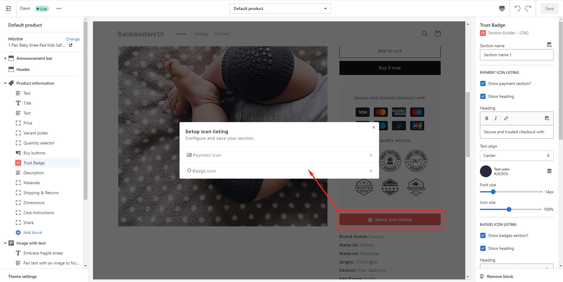The height and width of the screenshot is (282, 563).
Task: Uncheck Show payment section checkbox
Action: 483,83
